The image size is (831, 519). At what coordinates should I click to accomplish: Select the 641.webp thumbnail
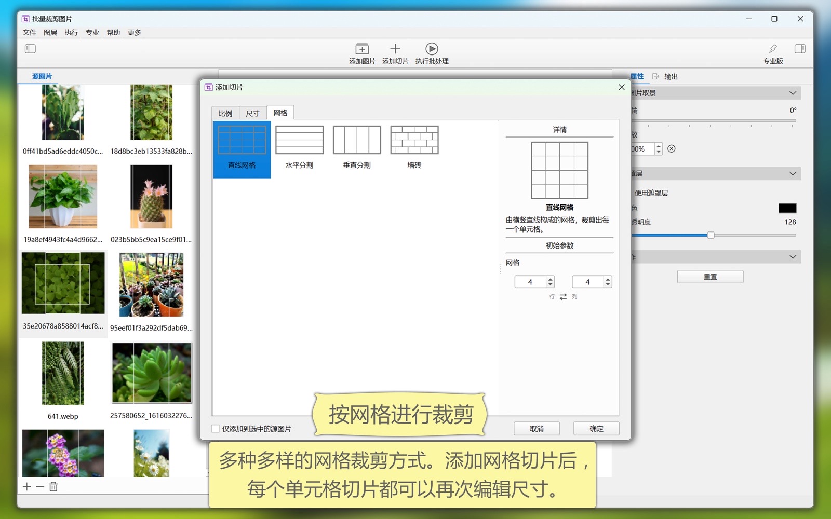(63, 374)
